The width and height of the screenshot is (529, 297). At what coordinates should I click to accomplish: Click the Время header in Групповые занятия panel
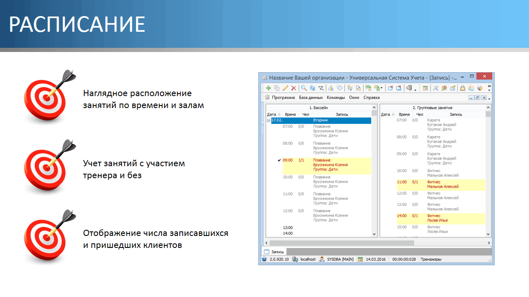pyautogui.click(x=405, y=114)
